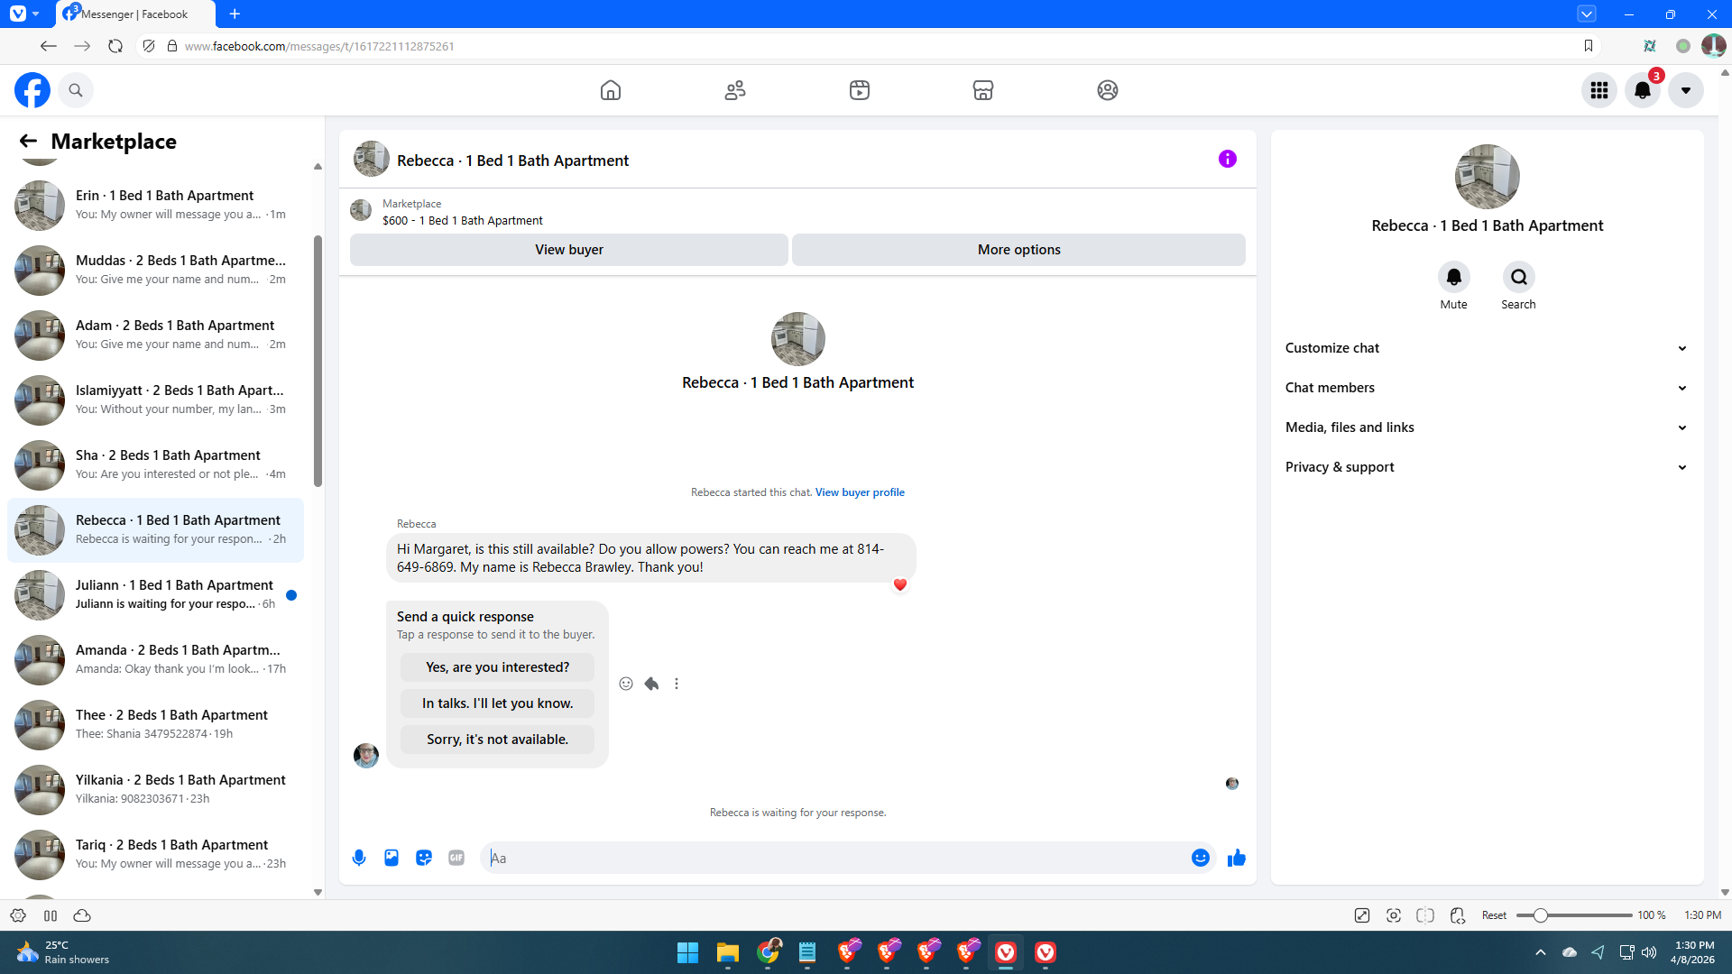
Task: Open the Marketplace icon in top navigation
Action: [x=983, y=90]
